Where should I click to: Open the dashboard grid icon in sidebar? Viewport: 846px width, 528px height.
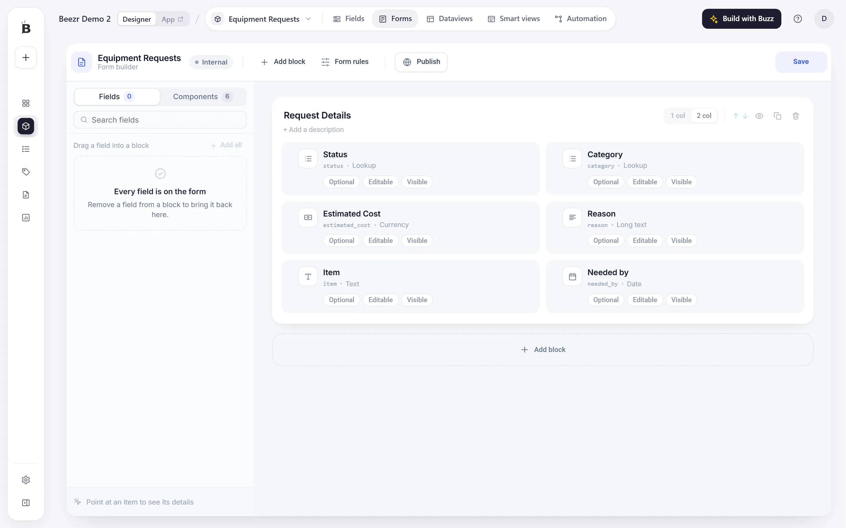[26, 103]
